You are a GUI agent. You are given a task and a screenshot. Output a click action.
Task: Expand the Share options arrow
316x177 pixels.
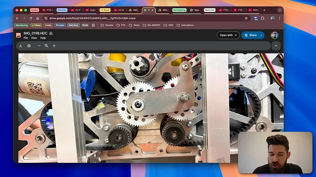click(x=261, y=35)
